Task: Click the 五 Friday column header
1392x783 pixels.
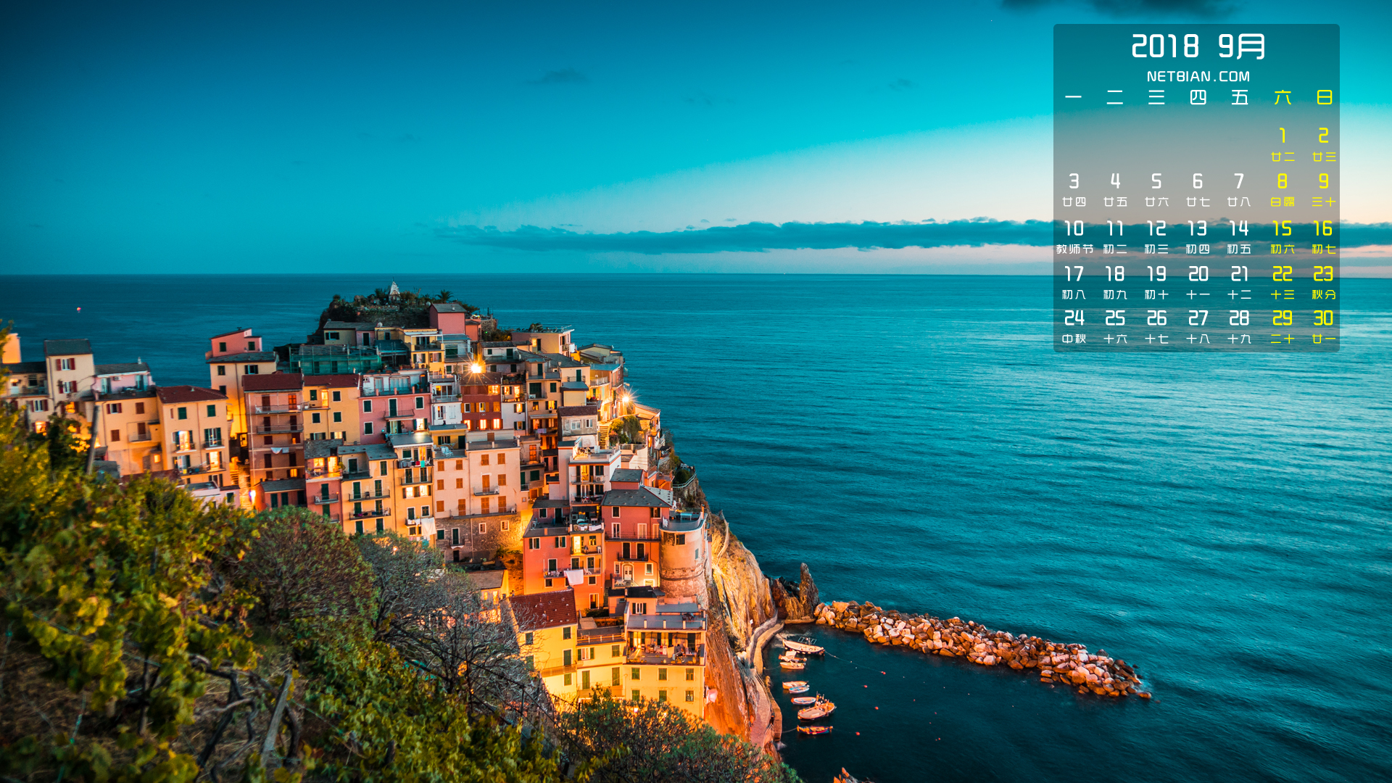Action: tap(1240, 97)
